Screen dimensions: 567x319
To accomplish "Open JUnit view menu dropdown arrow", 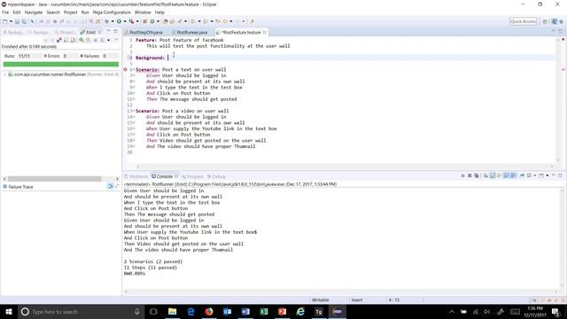I will click(108, 40).
